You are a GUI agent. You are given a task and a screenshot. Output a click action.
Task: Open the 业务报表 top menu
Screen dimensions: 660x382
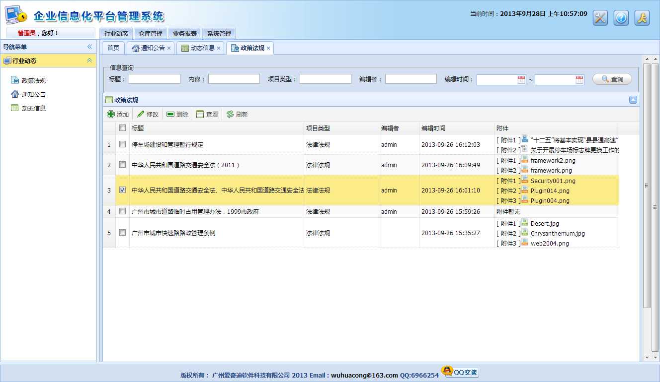(185, 34)
